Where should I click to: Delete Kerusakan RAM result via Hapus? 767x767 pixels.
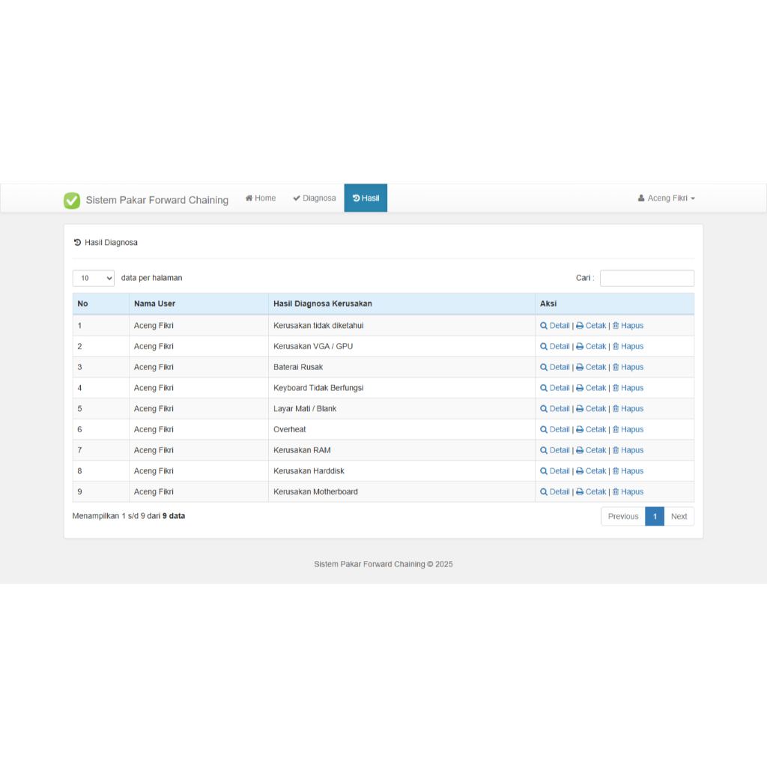pos(628,450)
